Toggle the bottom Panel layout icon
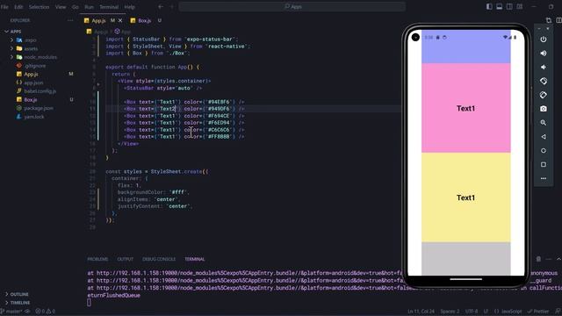The image size is (562, 316). coord(500,6)
